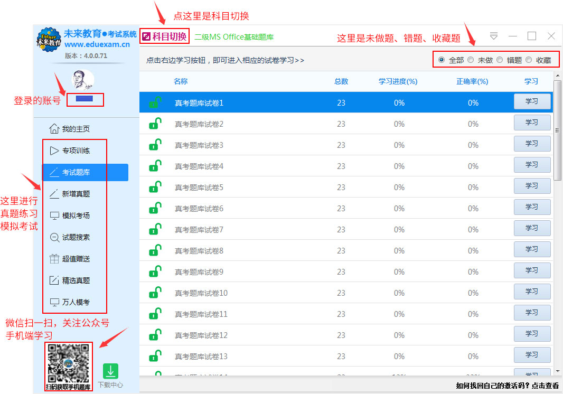Click the green lock icon for 真考题库试卷1
Viewport: 563px width, 394px height.
point(155,102)
